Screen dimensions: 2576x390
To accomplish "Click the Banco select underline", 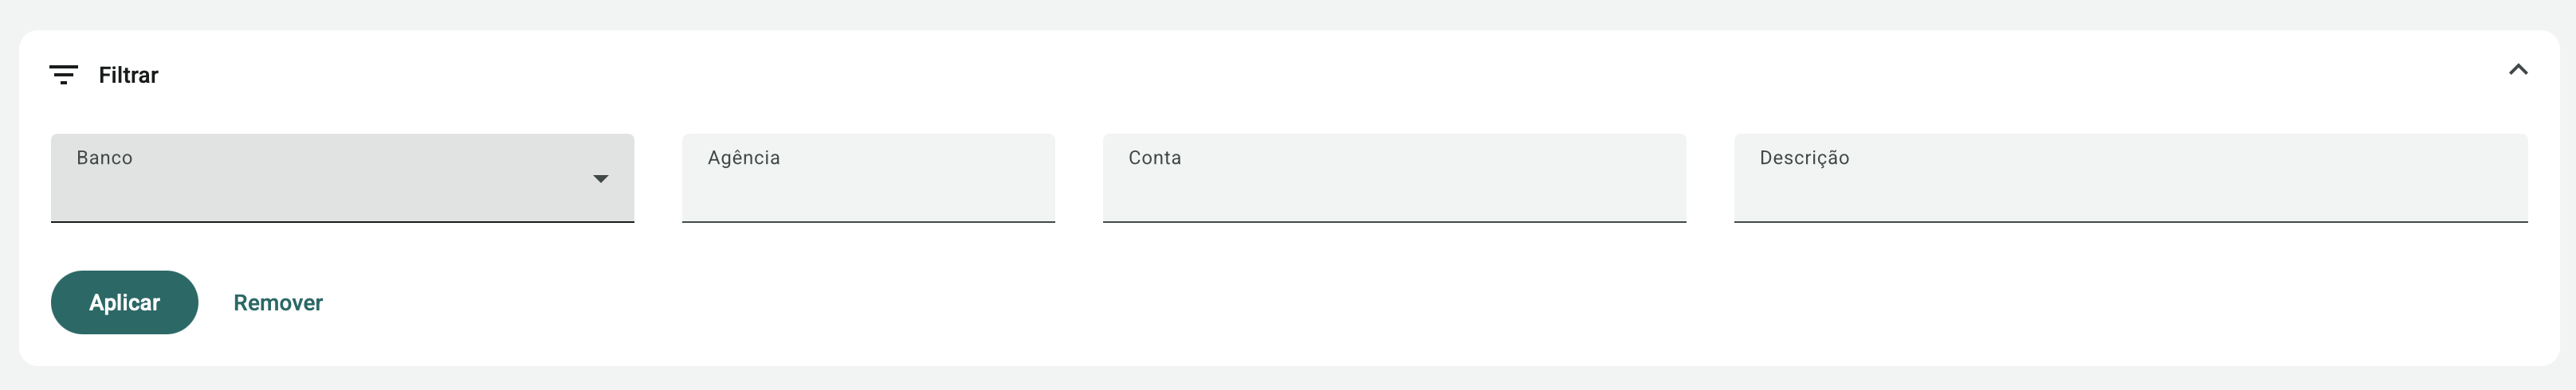I will click(342, 221).
